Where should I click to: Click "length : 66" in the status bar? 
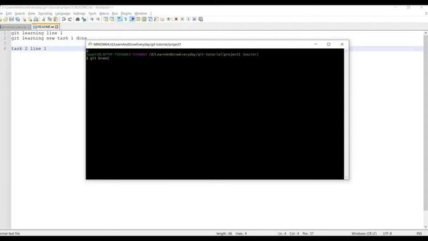click(224, 234)
